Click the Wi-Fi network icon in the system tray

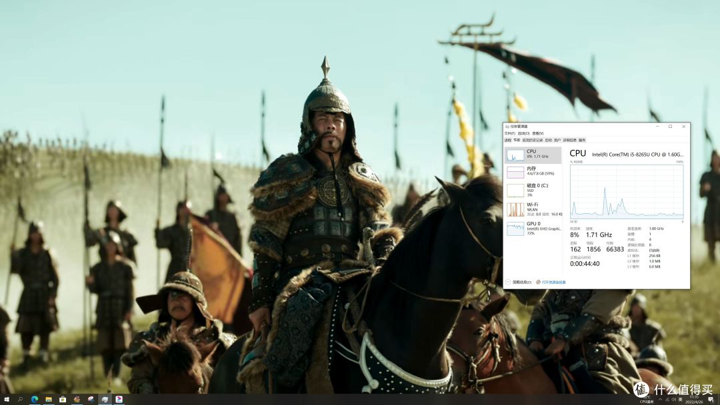click(x=667, y=400)
